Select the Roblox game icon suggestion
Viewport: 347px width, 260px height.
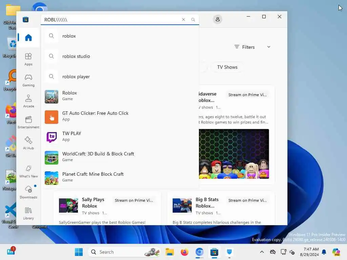click(52, 96)
